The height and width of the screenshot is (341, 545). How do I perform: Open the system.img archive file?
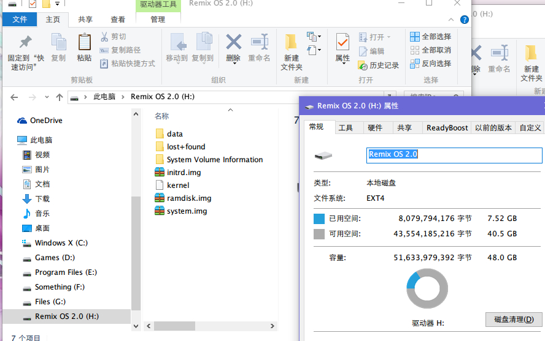(187, 211)
